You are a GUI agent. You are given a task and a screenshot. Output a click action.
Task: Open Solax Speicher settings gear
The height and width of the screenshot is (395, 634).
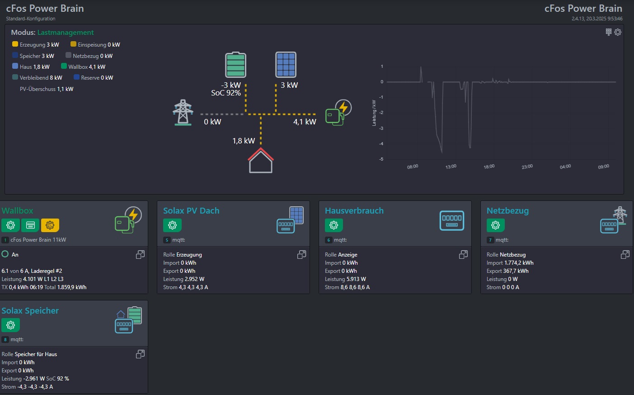pos(11,325)
